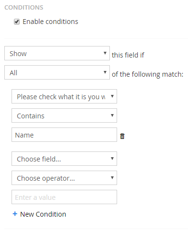Click the Enable conditions label text
Viewport: 191px width, 231px height.
(x=50, y=22)
